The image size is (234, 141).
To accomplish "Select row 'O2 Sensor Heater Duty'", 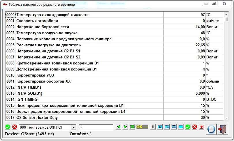I will [x=114, y=117].
